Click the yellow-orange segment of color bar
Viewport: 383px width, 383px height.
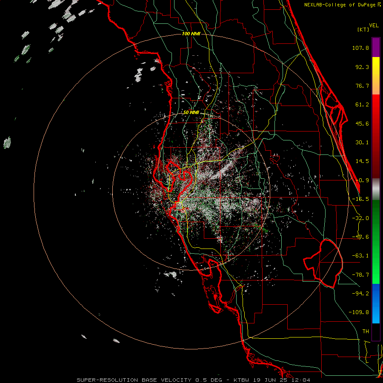tap(376, 76)
